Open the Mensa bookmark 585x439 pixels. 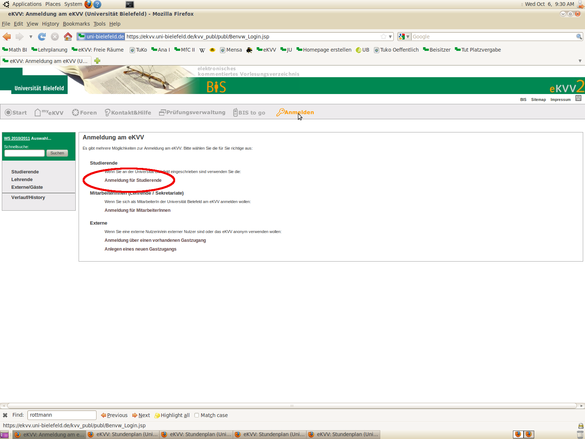point(231,50)
